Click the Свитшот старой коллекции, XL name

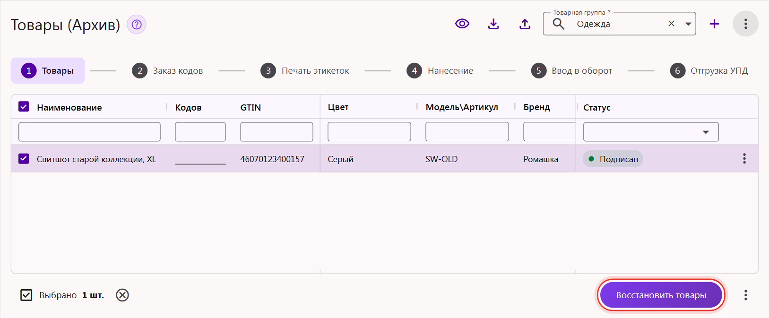click(96, 159)
